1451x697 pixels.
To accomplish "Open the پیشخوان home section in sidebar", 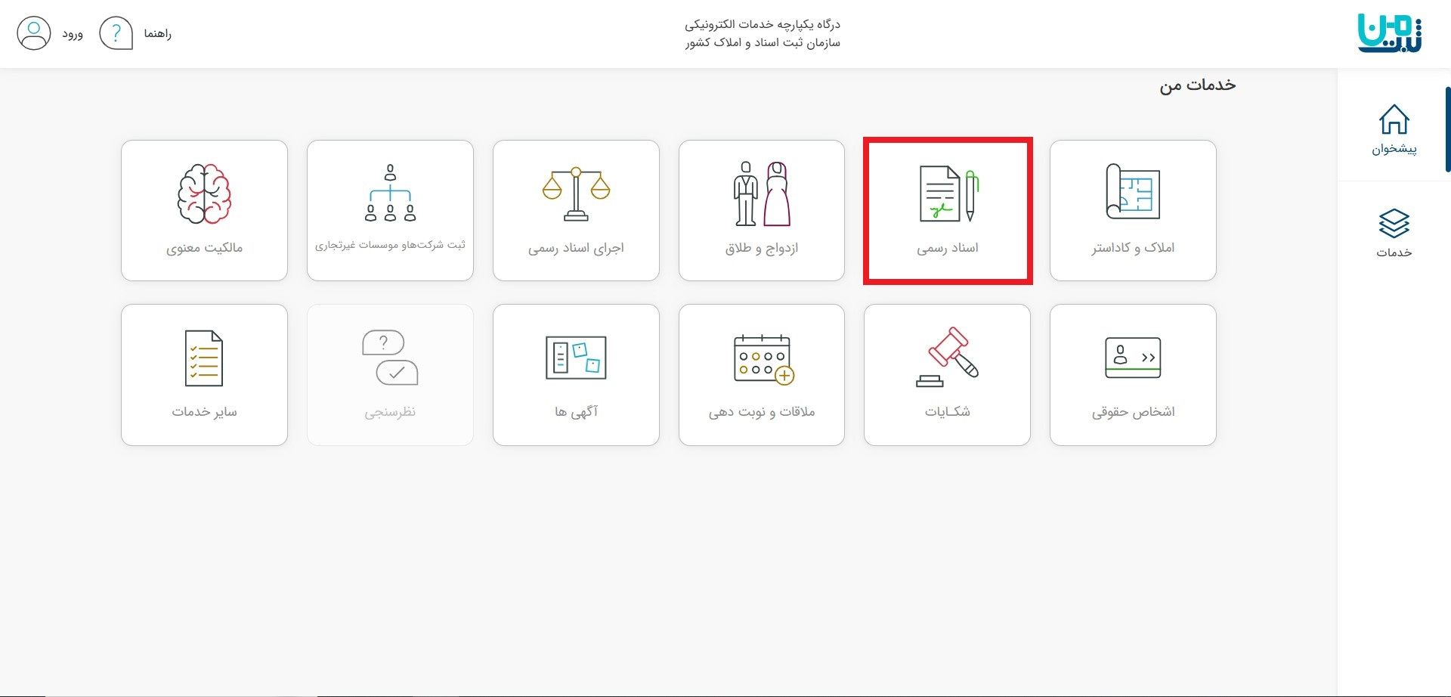I will (x=1394, y=129).
